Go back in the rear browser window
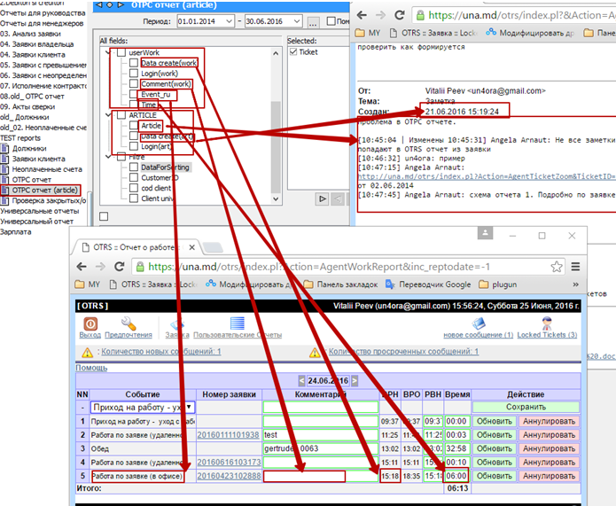This screenshot has width=616, height=506. click(x=362, y=15)
